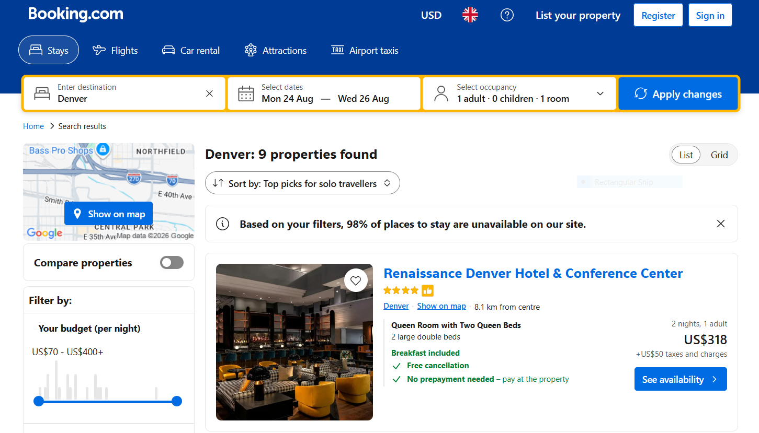Click 'Your budget (per night)' heading

coord(89,329)
